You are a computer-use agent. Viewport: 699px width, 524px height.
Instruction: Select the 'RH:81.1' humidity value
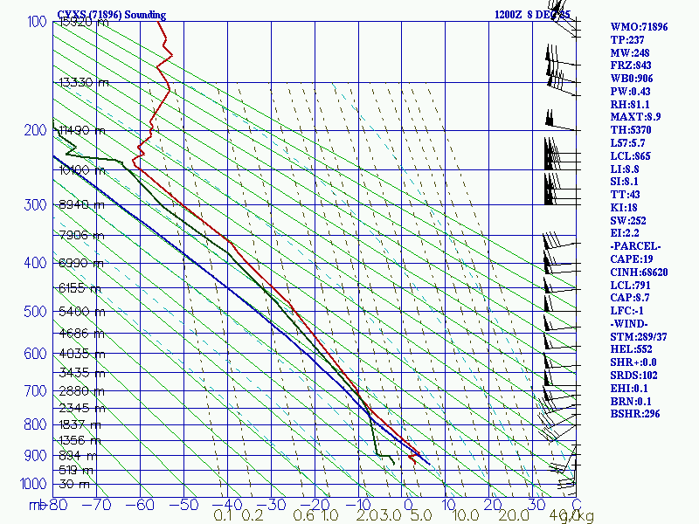tap(630, 104)
